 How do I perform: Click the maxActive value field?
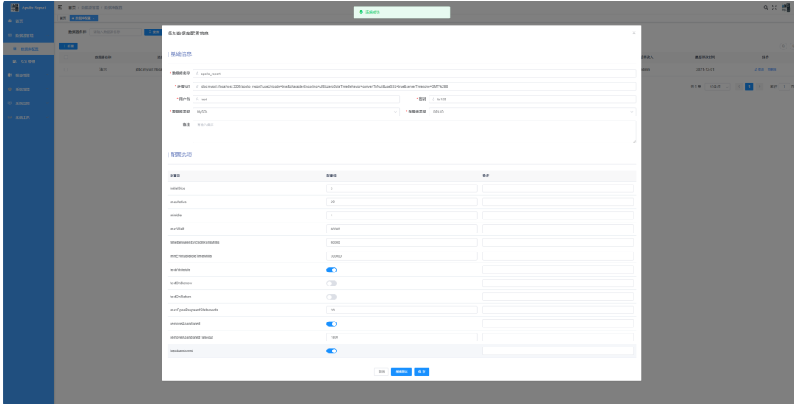pyautogui.click(x=402, y=202)
